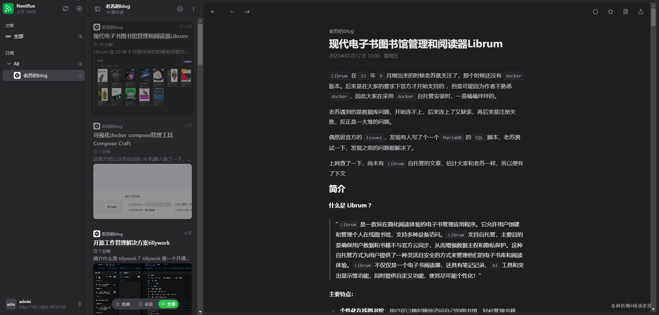This screenshot has height=315, width=659.
Task: Show starred articles with 收藏 filter
Action: [123, 304]
